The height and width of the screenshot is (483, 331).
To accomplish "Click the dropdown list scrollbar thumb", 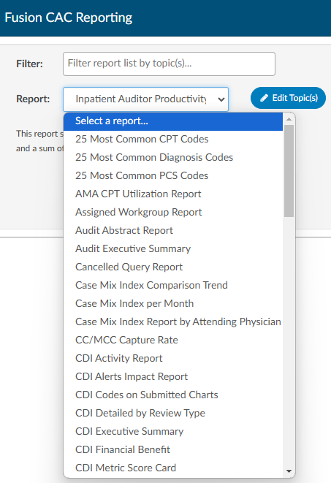I will 289,171.
